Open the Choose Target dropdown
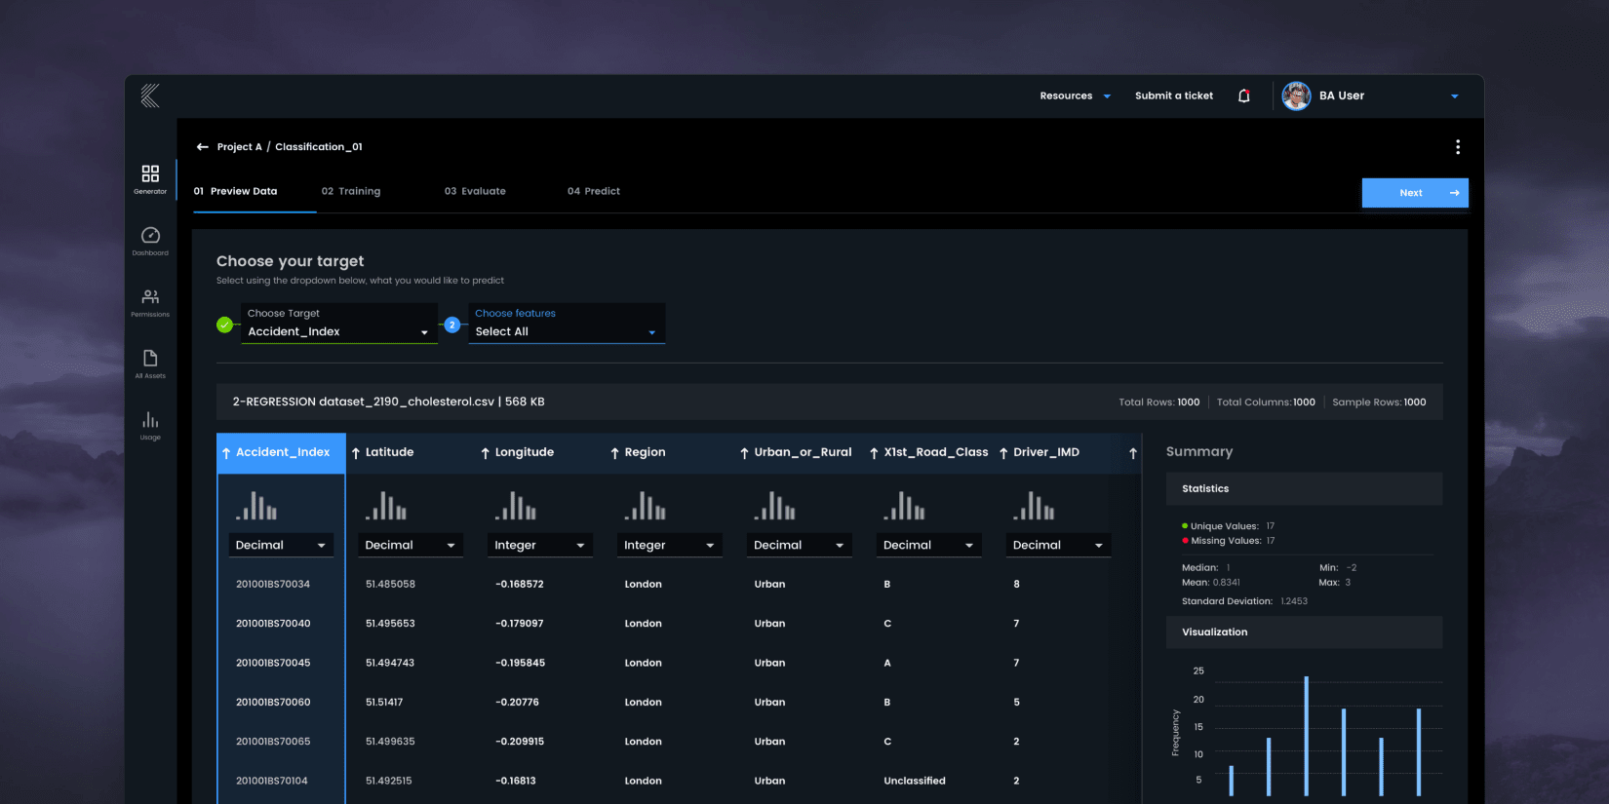Image resolution: width=1609 pixels, height=804 pixels. point(339,324)
